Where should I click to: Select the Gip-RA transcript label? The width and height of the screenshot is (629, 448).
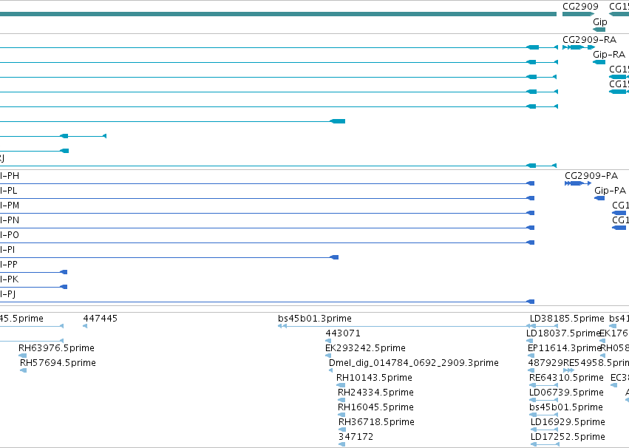pyautogui.click(x=609, y=55)
